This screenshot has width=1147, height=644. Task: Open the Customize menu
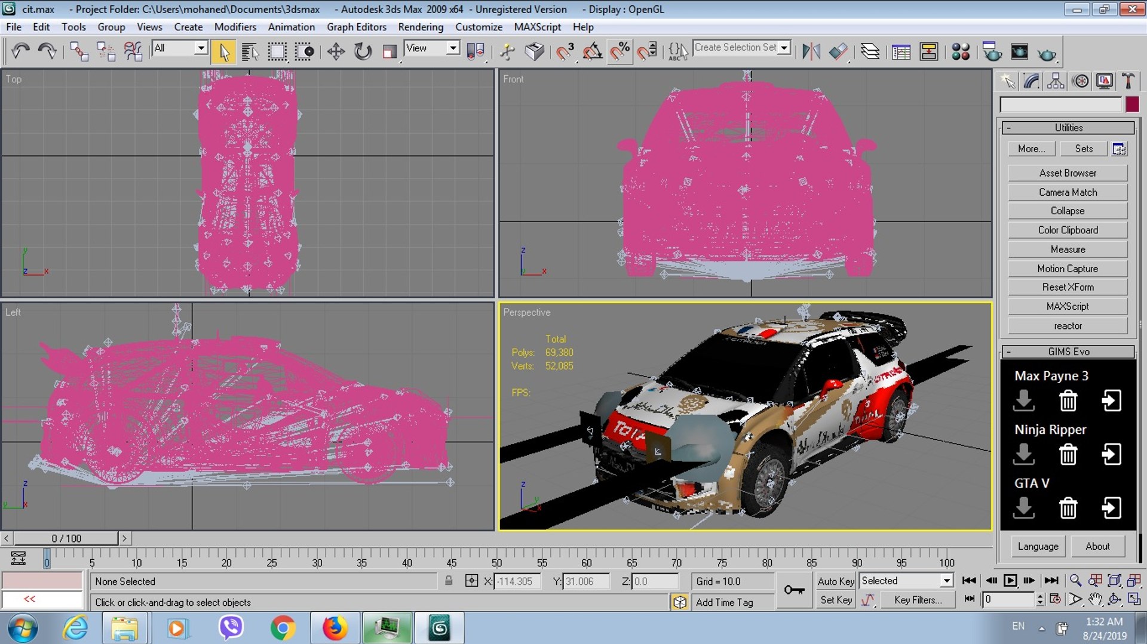(479, 27)
